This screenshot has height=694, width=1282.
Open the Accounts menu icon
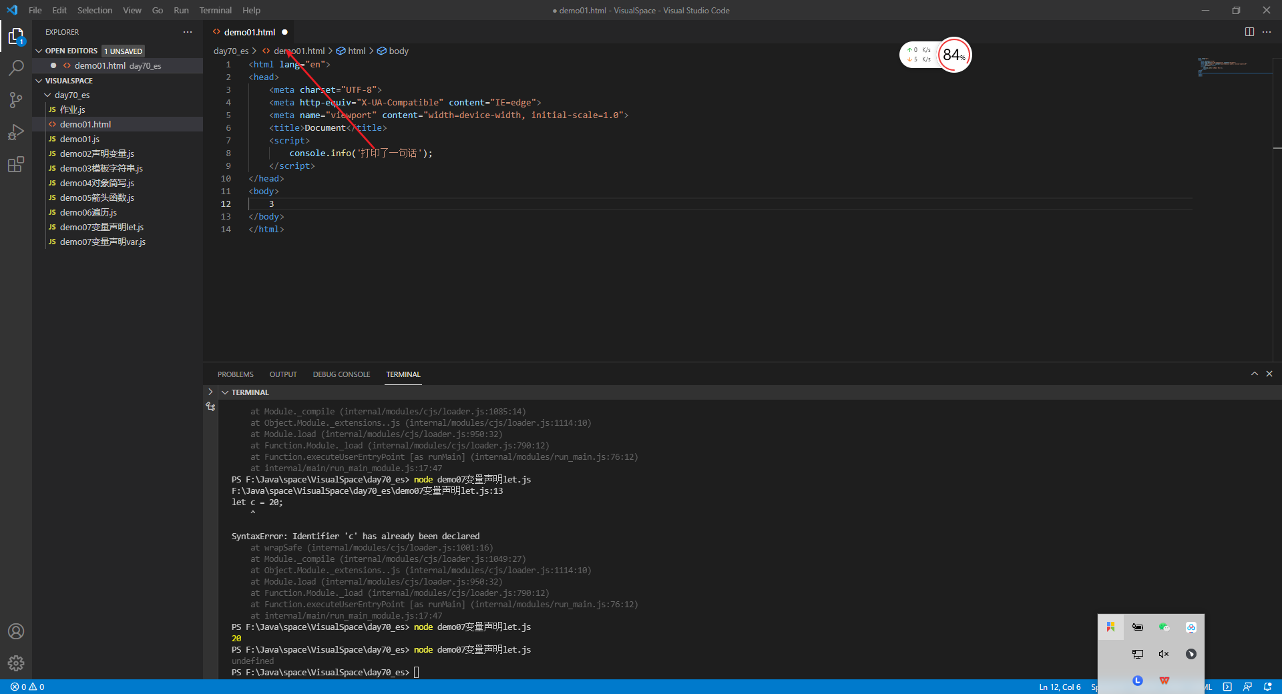[16, 631]
